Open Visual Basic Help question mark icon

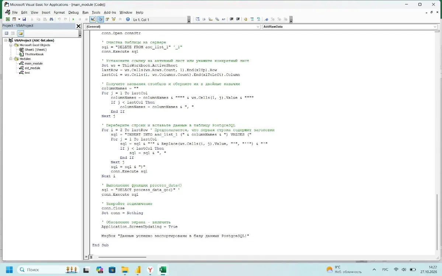(x=128, y=19)
